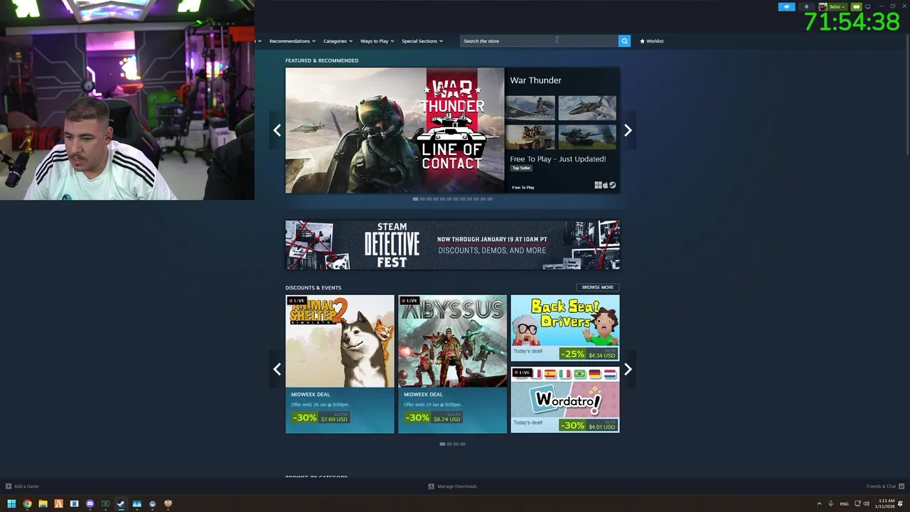Click into the Search the store field
The image size is (910, 512).
click(x=539, y=41)
